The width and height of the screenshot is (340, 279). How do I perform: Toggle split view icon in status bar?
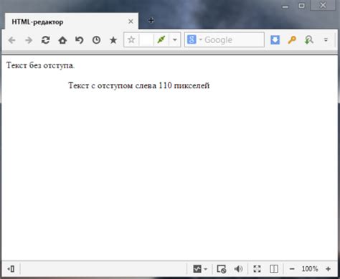click(x=274, y=269)
